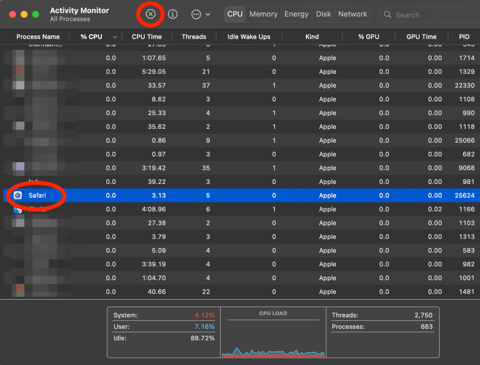Switch to the Energy tab
480x365 pixels.
296,14
